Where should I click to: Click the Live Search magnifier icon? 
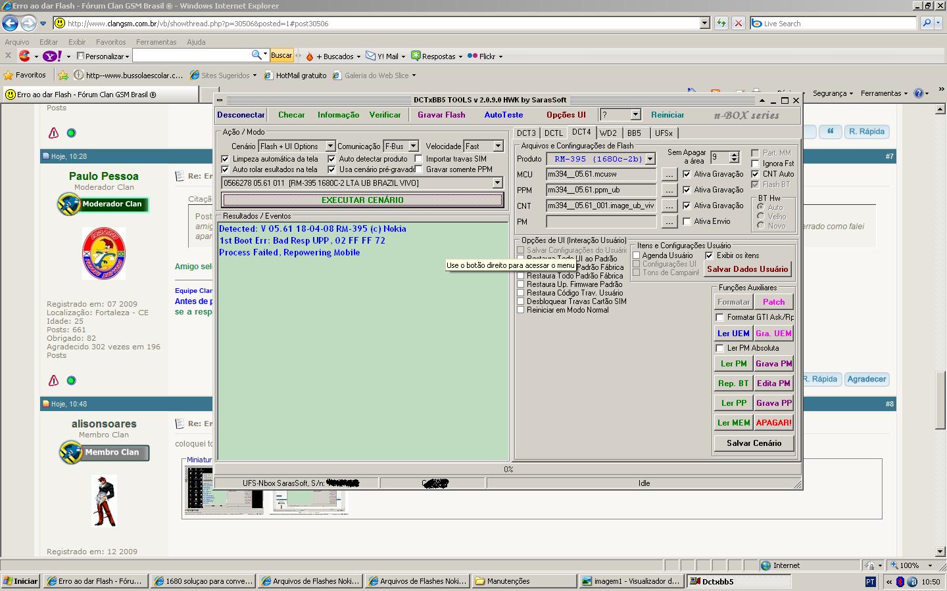(x=926, y=23)
